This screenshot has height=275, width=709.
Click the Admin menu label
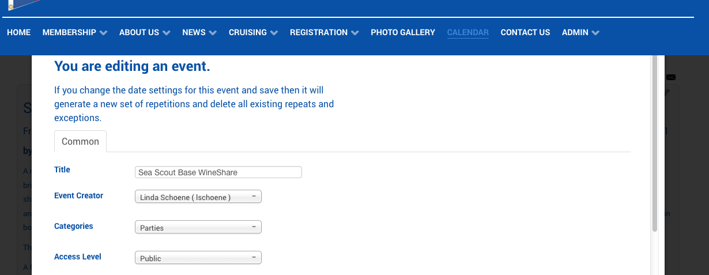coord(575,32)
